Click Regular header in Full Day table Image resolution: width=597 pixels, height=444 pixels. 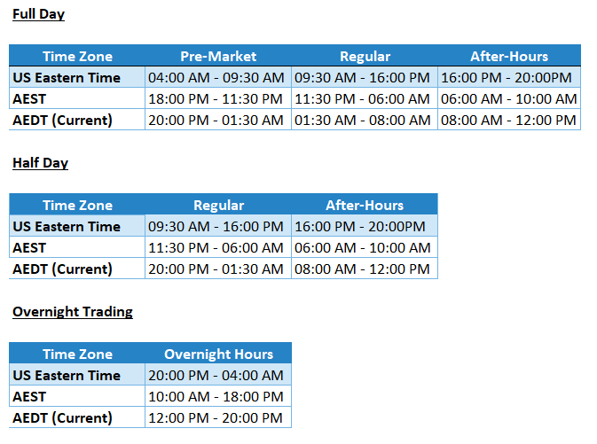pyautogui.click(x=365, y=56)
